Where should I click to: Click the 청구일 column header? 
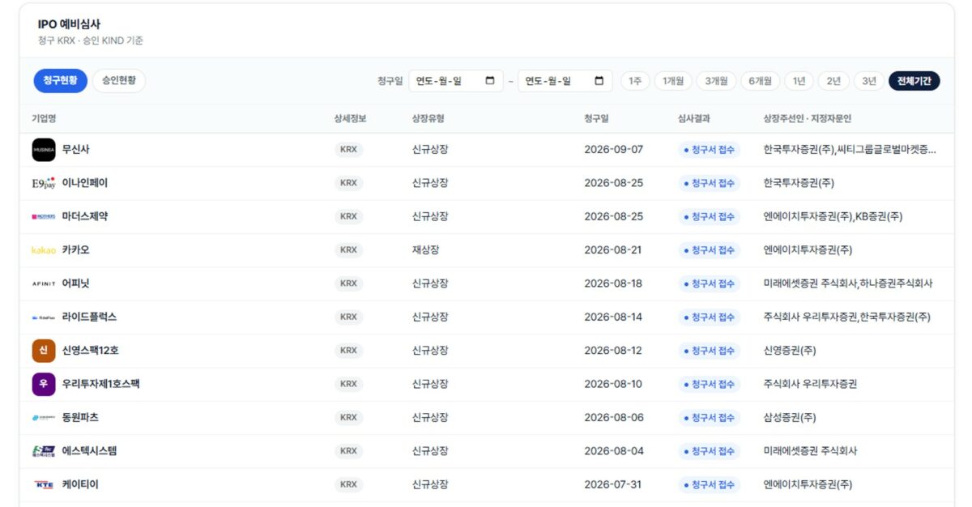[596, 119]
